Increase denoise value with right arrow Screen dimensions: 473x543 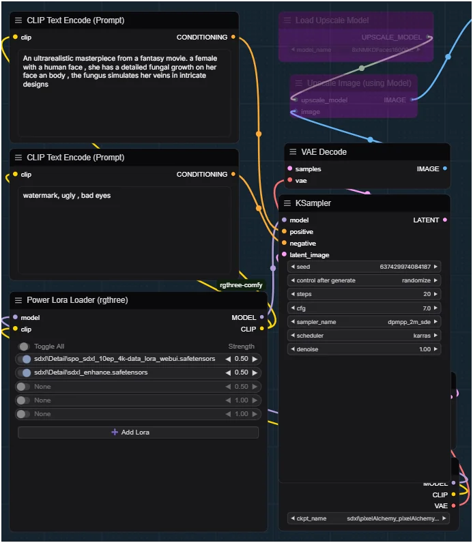435,349
